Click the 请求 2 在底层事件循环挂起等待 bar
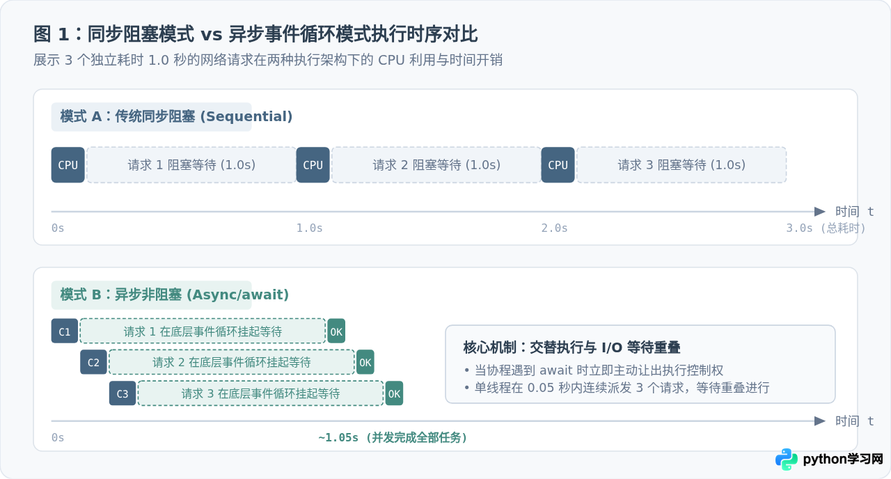 pyautogui.click(x=232, y=362)
